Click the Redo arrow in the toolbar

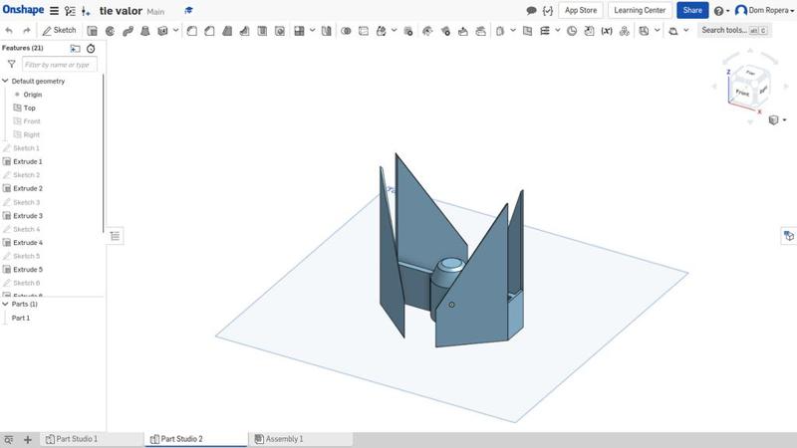[x=27, y=31]
